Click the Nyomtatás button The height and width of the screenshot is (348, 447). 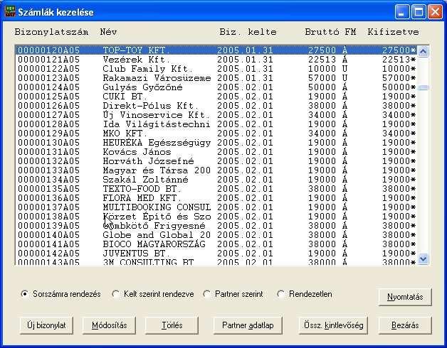[x=405, y=297]
